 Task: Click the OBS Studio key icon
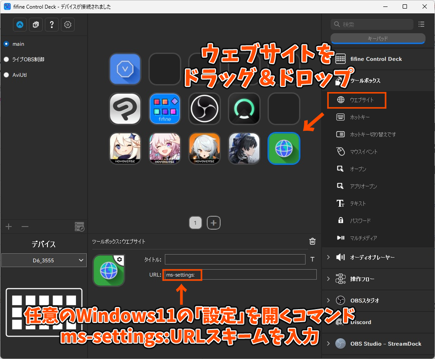(204, 109)
